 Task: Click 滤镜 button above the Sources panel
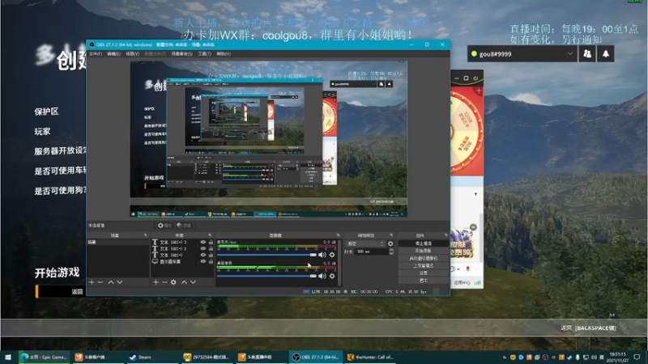click(184, 226)
